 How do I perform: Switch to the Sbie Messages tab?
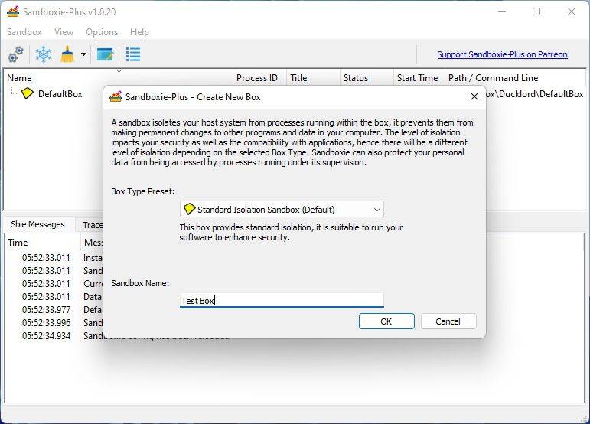[x=37, y=224]
